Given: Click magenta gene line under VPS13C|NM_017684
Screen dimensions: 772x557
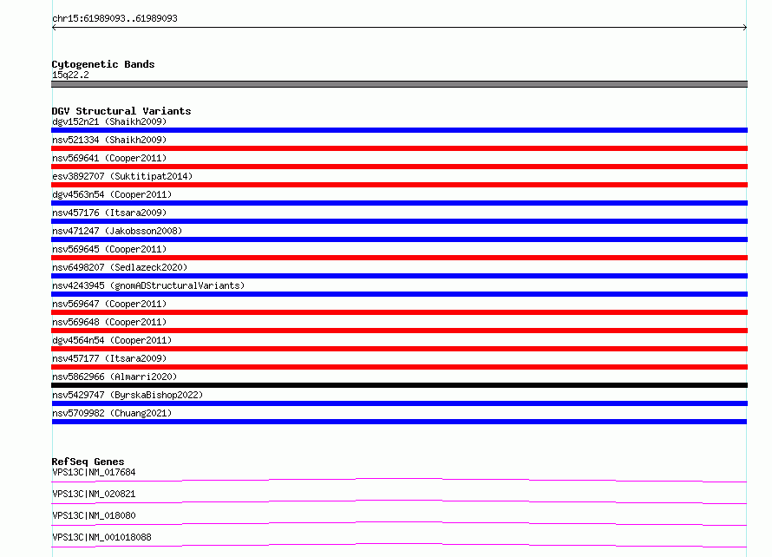Looking at the screenshot, I should coord(399,480).
